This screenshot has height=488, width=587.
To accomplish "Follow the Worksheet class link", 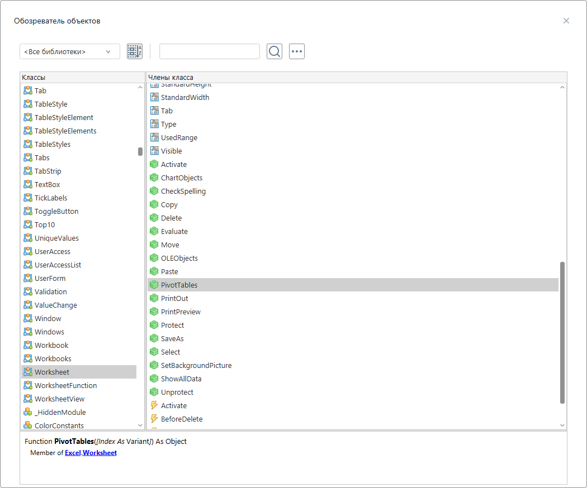I will [x=100, y=453].
